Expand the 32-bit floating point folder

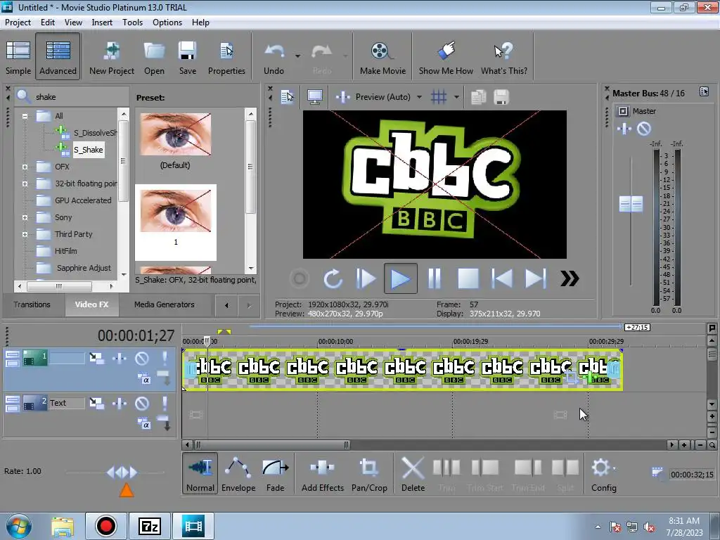25,184
